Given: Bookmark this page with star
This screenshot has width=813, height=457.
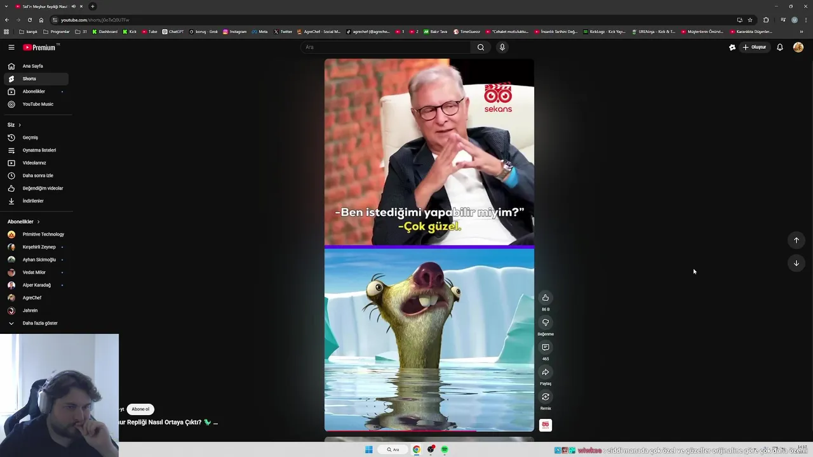Looking at the screenshot, I should pos(750,20).
